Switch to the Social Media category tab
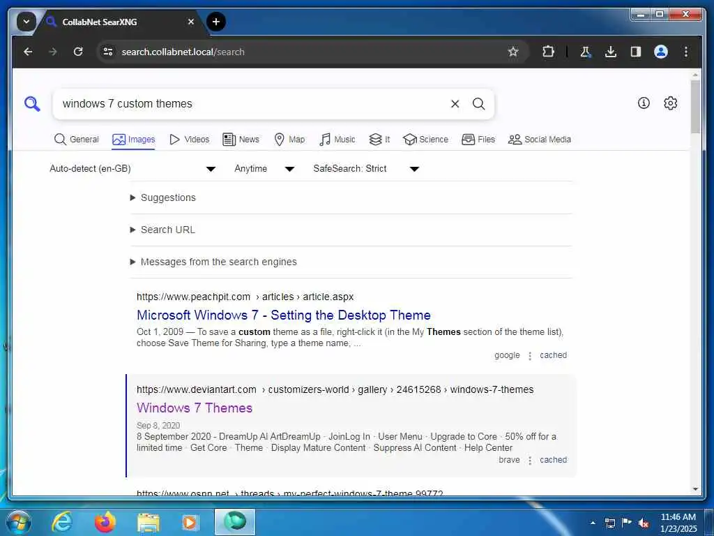 pos(540,140)
